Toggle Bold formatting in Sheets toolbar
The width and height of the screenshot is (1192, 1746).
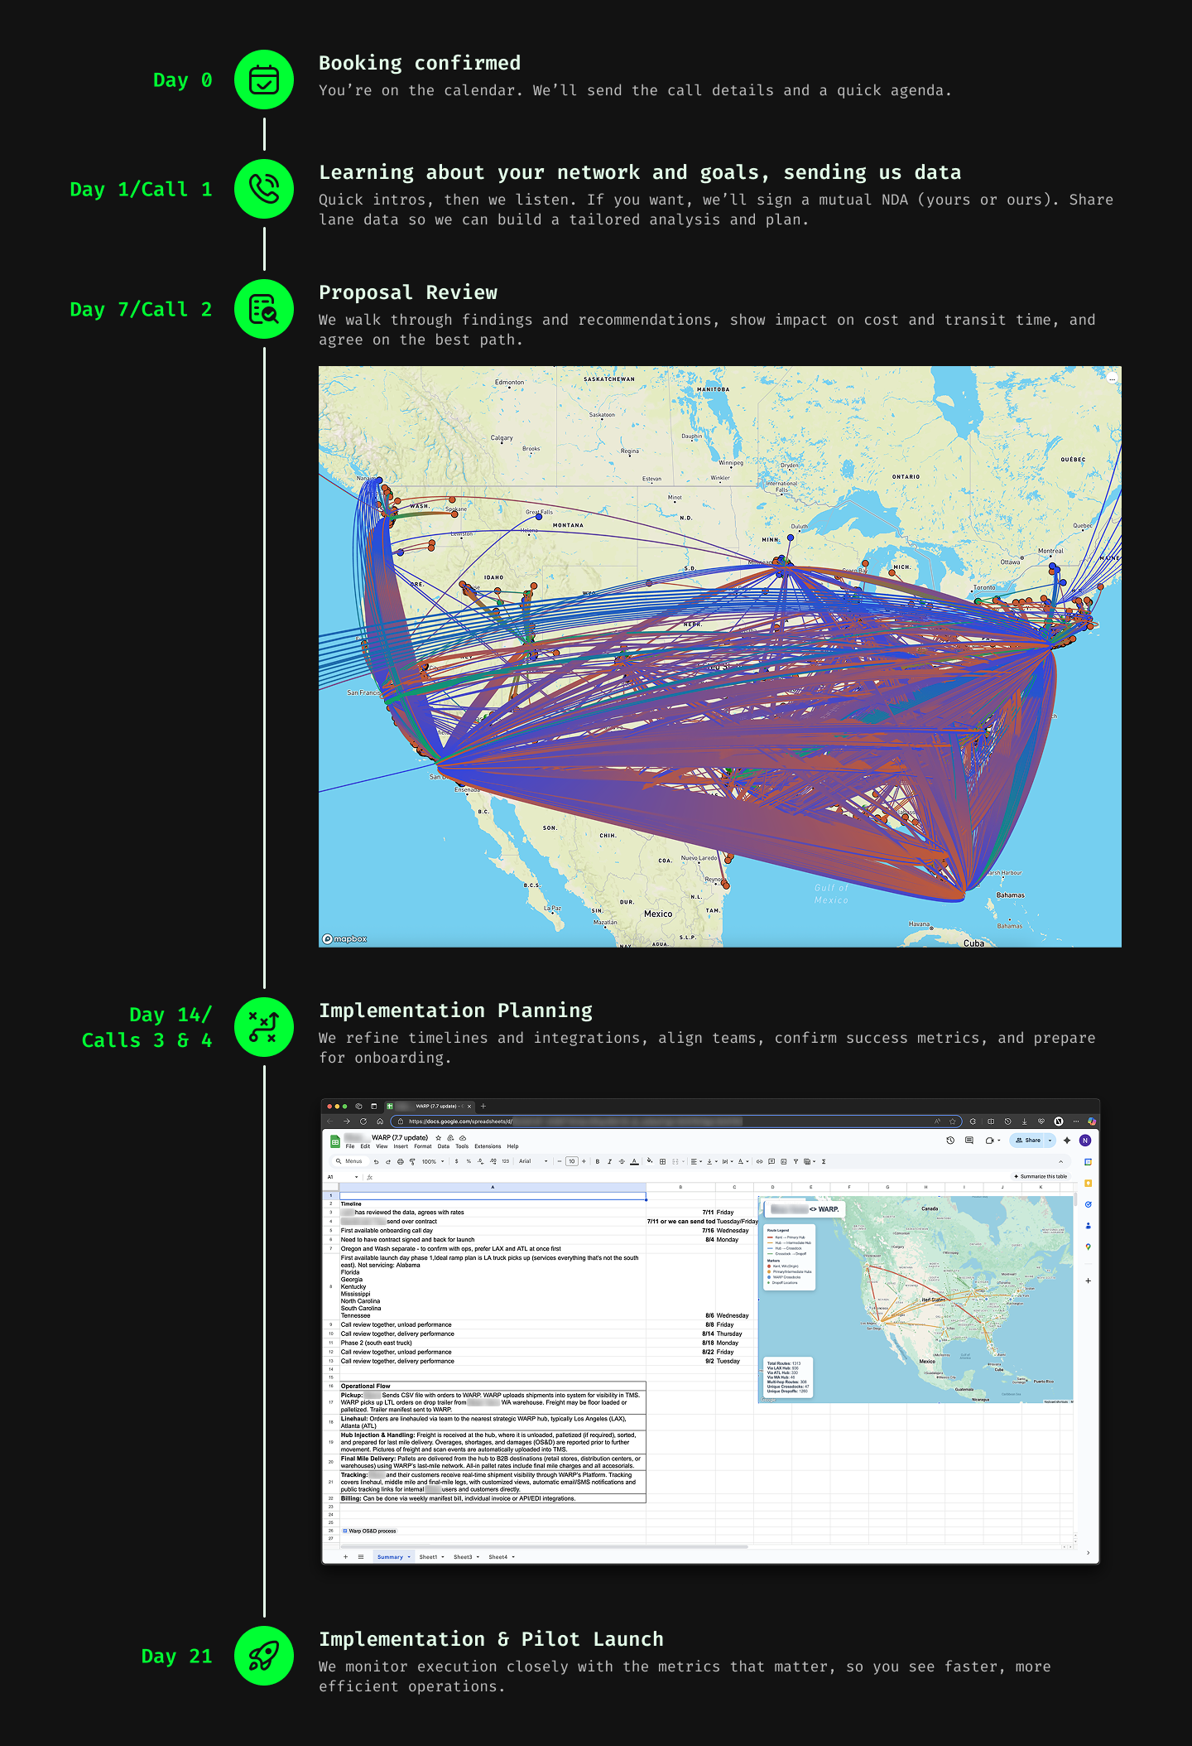point(598,1161)
